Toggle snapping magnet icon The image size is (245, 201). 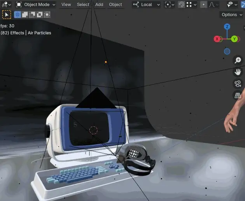point(181,5)
